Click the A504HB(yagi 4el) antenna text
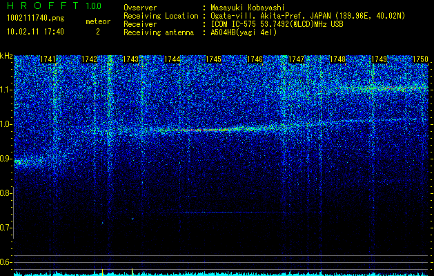This screenshot has width=434, height=276. point(244,32)
